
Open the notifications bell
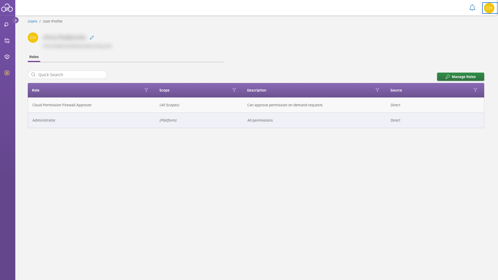click(472, 8)
